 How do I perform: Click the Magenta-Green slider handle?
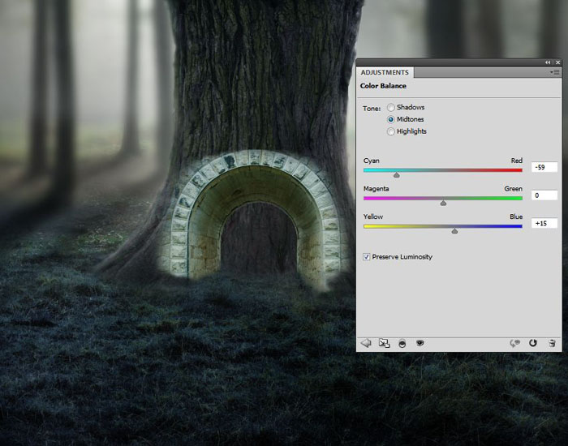tap(443, 203)
